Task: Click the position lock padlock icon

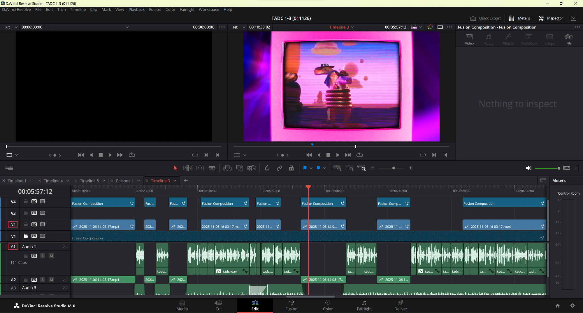Action: pos(291,168)
